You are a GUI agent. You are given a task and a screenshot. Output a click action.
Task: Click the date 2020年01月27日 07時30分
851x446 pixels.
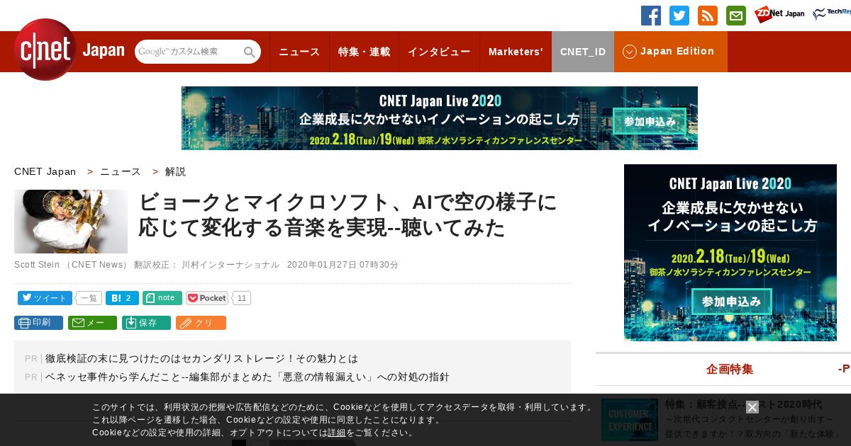point(343,265)
